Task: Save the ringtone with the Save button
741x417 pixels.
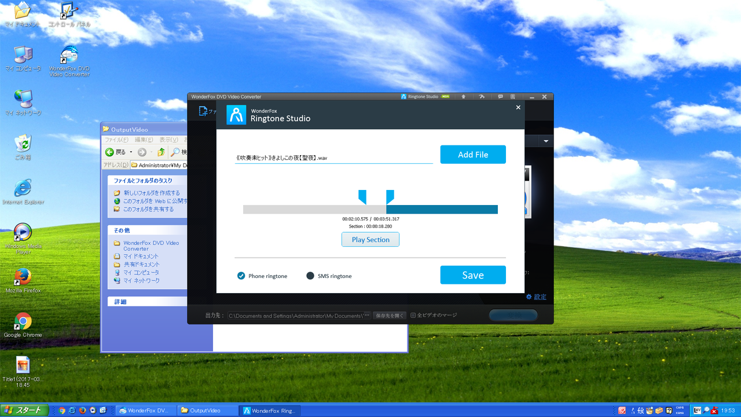Action: (473, 275)
